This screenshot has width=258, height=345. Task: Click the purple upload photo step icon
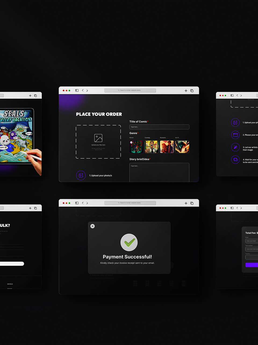tap(81, 175)
